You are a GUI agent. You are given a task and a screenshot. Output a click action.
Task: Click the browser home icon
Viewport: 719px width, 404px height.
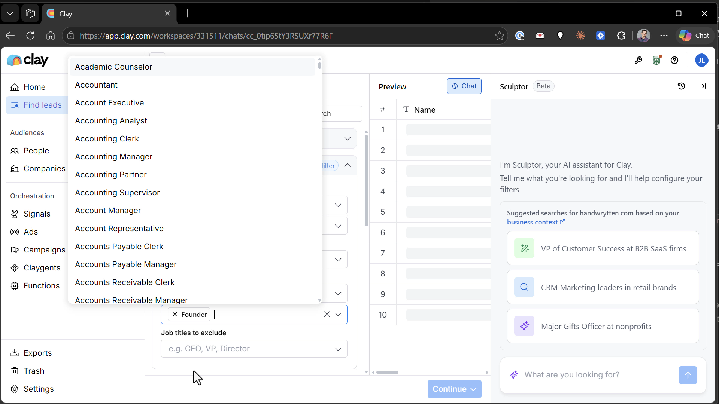[x=51, y=36]
